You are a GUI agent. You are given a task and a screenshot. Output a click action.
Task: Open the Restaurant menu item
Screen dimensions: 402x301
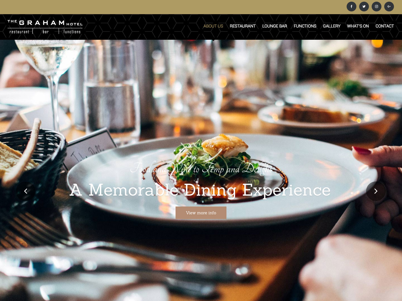tap(243, 26)
